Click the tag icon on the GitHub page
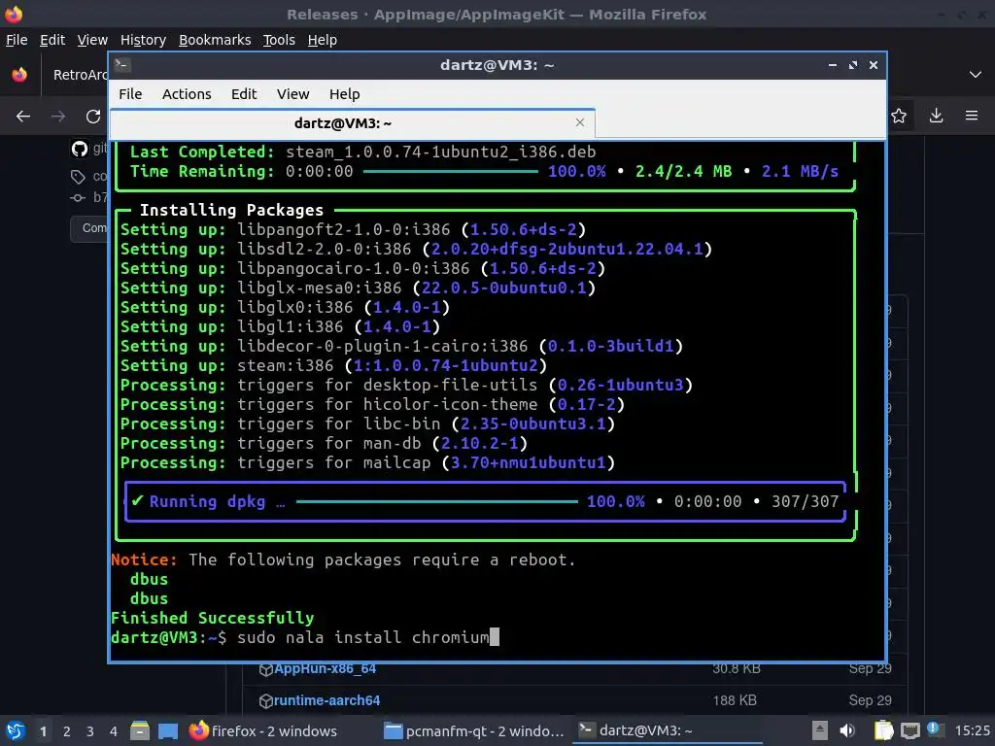 [x=78, y=177]
